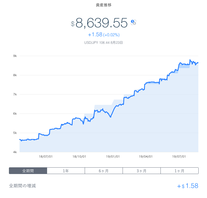This screenshot has width=207, height=198.
Task: Click the +1.58 (+0.02%) daily change
Action: (x=103, y=35)
